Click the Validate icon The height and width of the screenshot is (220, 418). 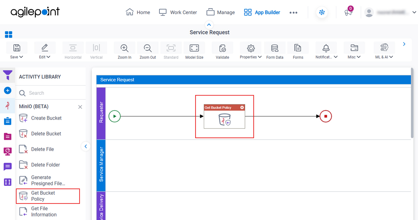point(222,48)
